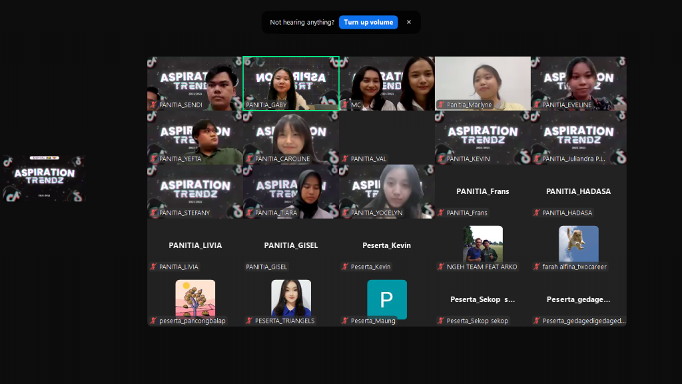The image size is (682, 384).
Task: Click NGEH TEAM FEAT ARKO profile photo
Action: (x=483, y=244)
